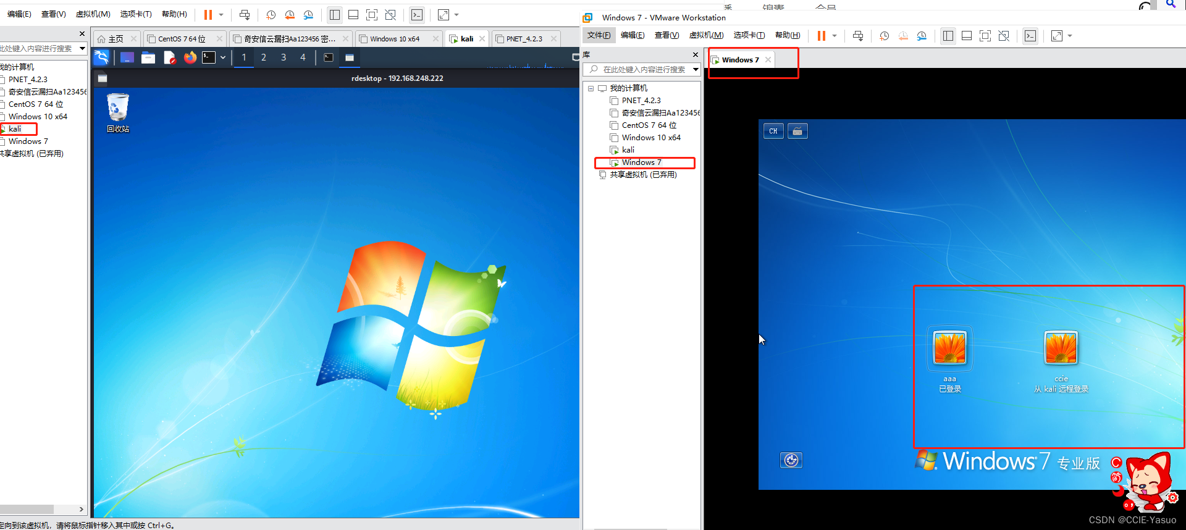Viewport: 1186px width, 530px height.
Task: Open the Kali dragon applications menu
Action: 101,57
